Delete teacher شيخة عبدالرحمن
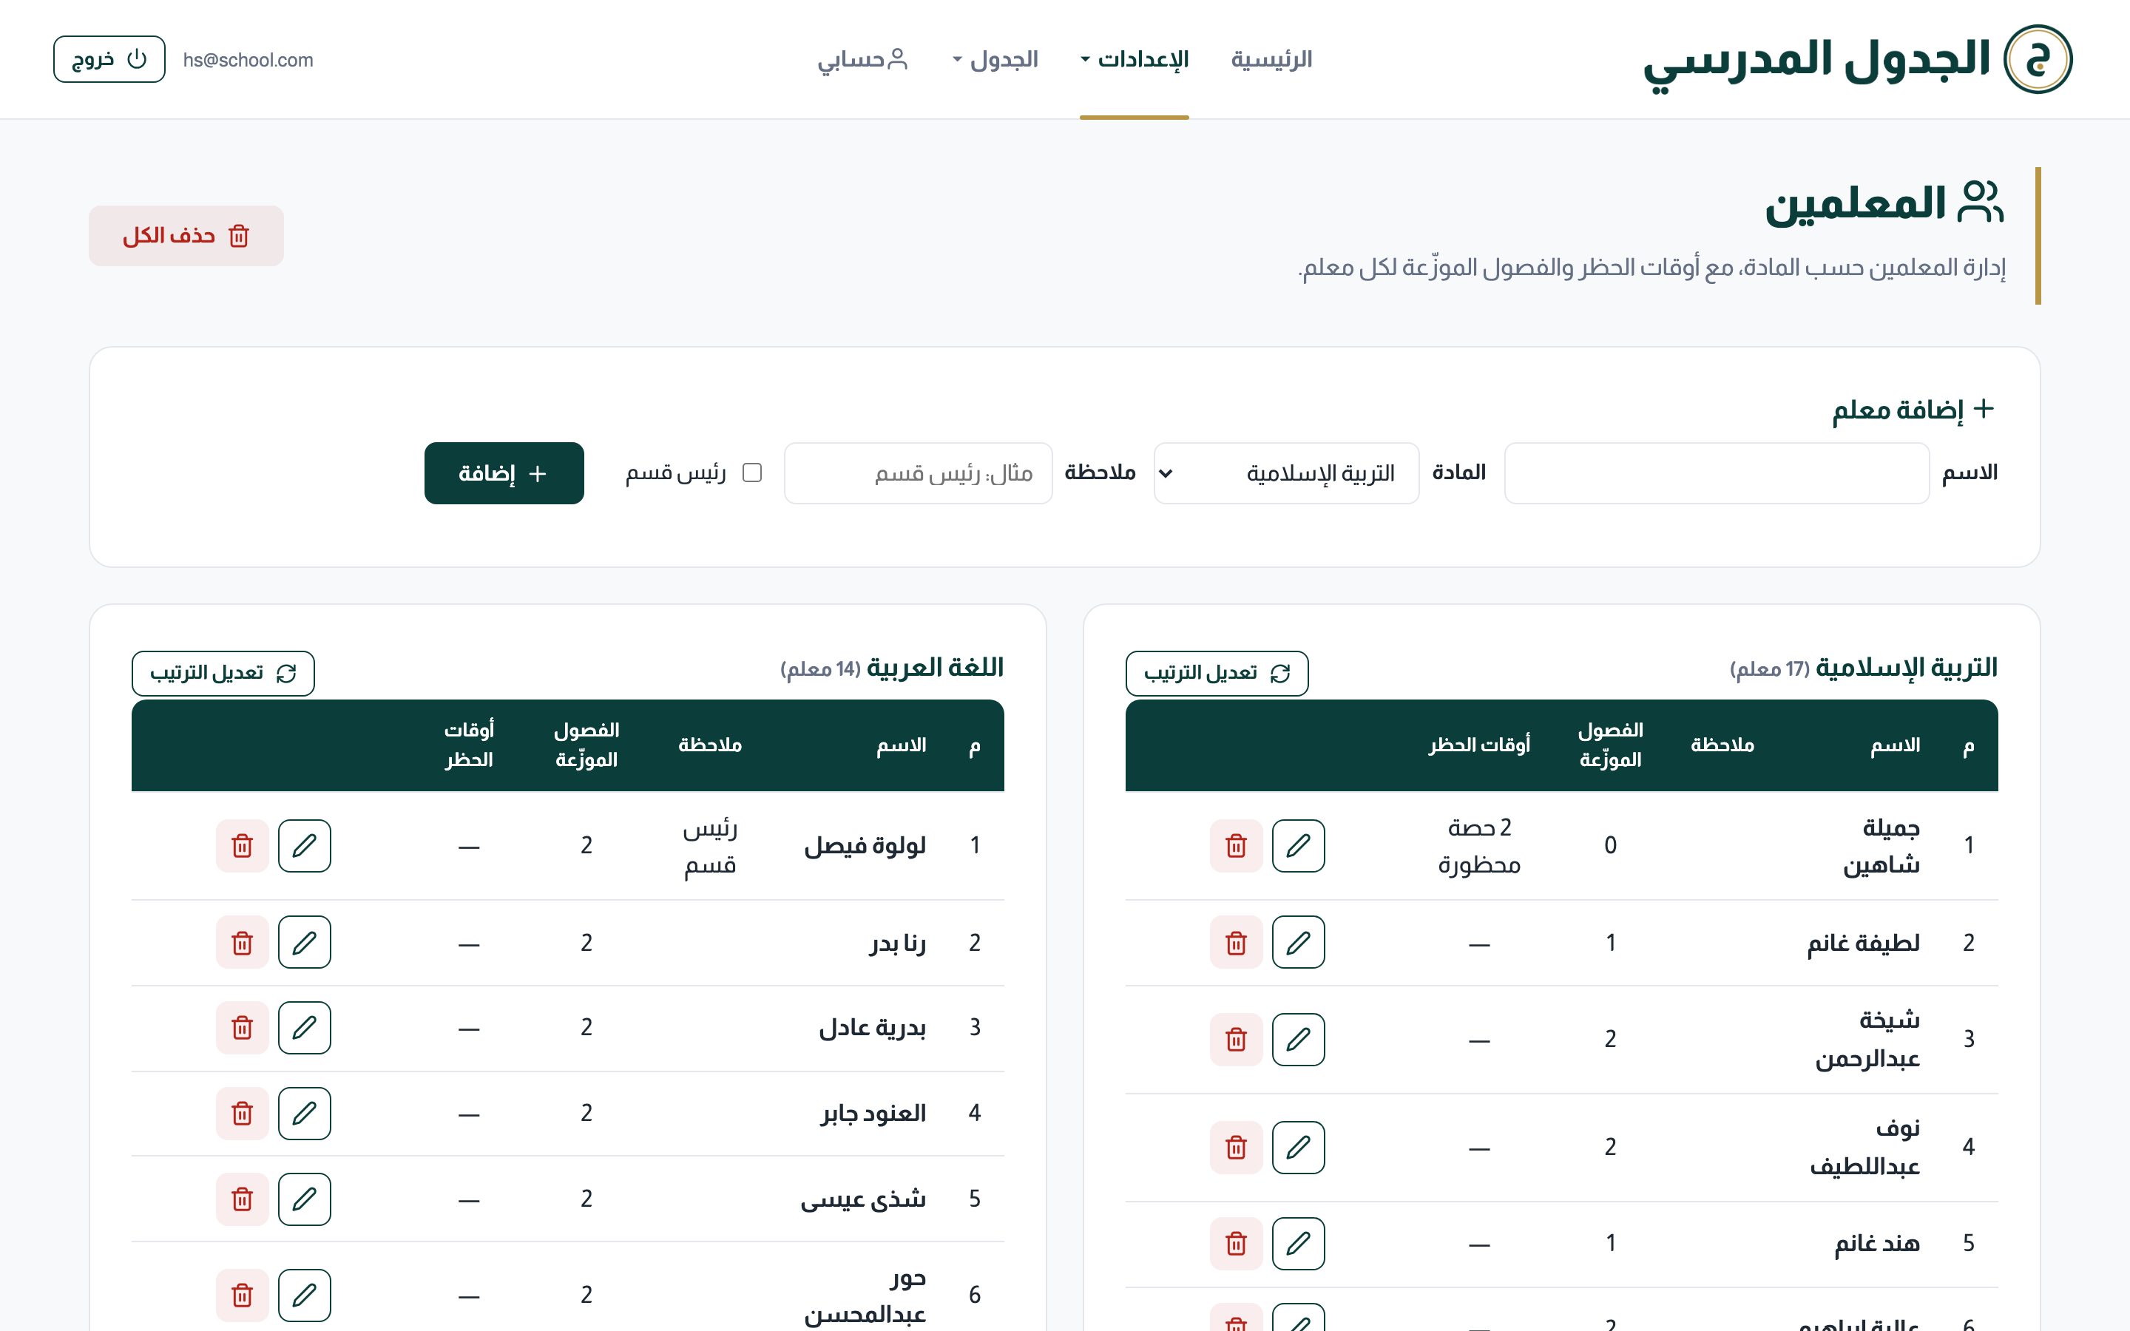Screen dimensions: 2130x1331 click(1236, 1039)
